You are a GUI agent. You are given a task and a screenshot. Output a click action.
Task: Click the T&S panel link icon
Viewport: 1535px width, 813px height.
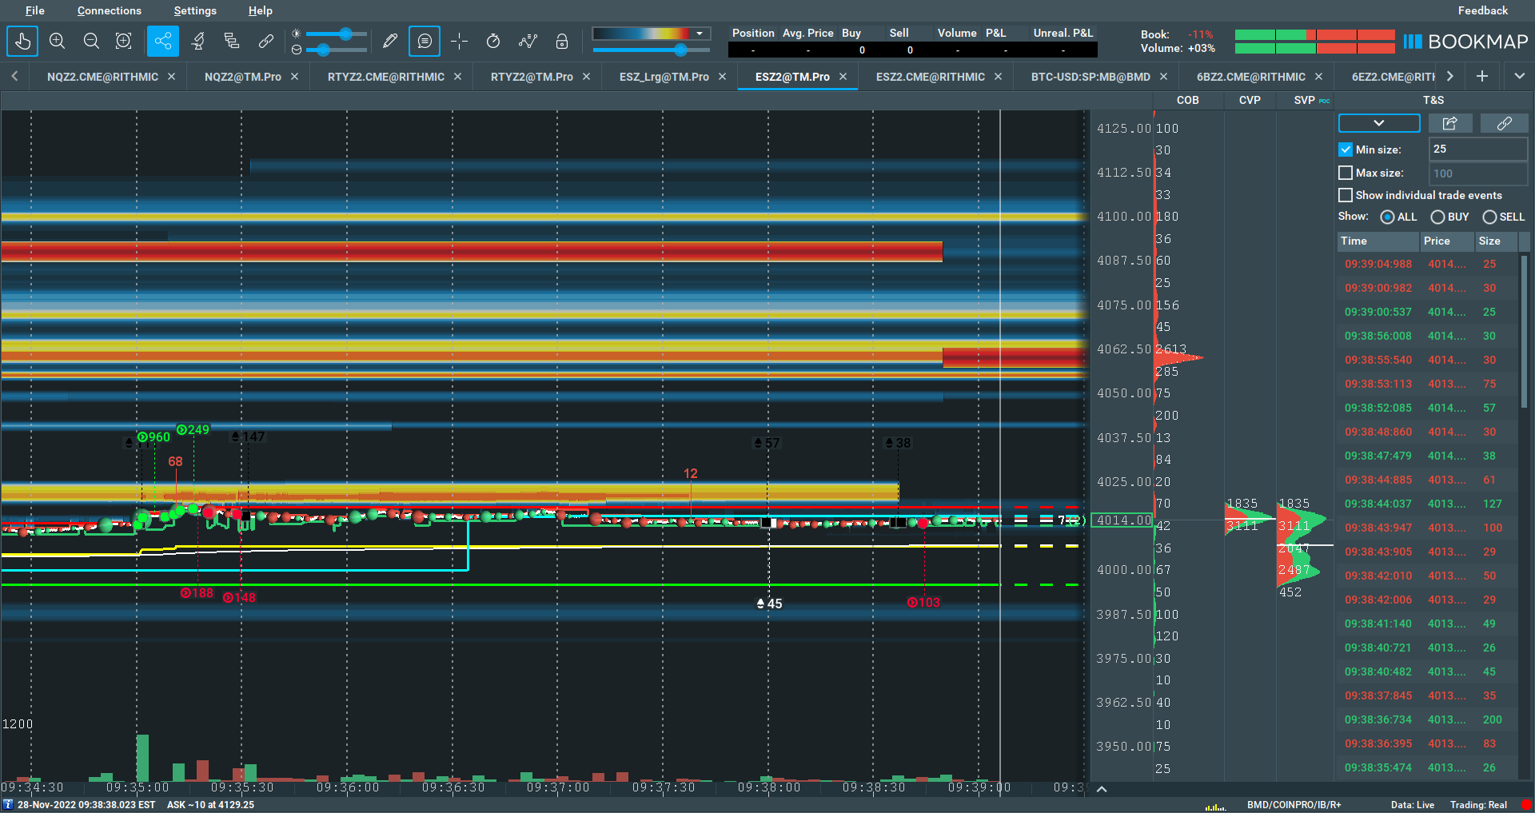(x=1504, y=123)
